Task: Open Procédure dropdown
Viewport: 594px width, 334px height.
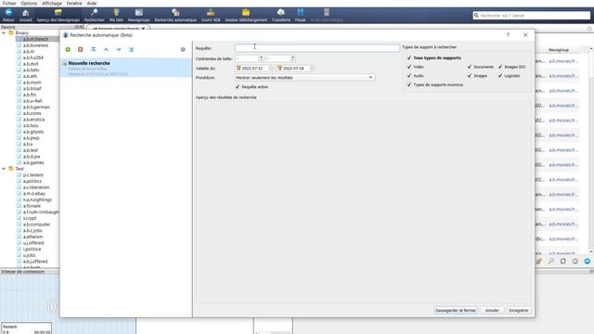Action: point(305,78)
